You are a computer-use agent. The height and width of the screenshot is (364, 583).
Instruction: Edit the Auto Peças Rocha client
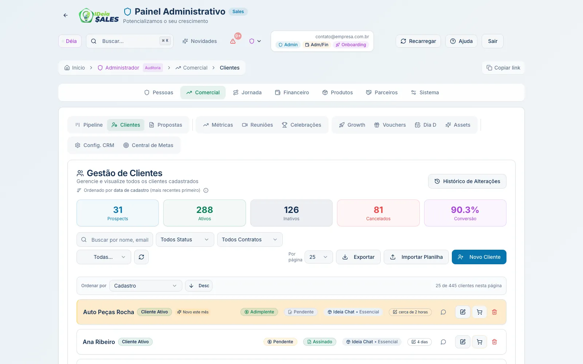463,312
